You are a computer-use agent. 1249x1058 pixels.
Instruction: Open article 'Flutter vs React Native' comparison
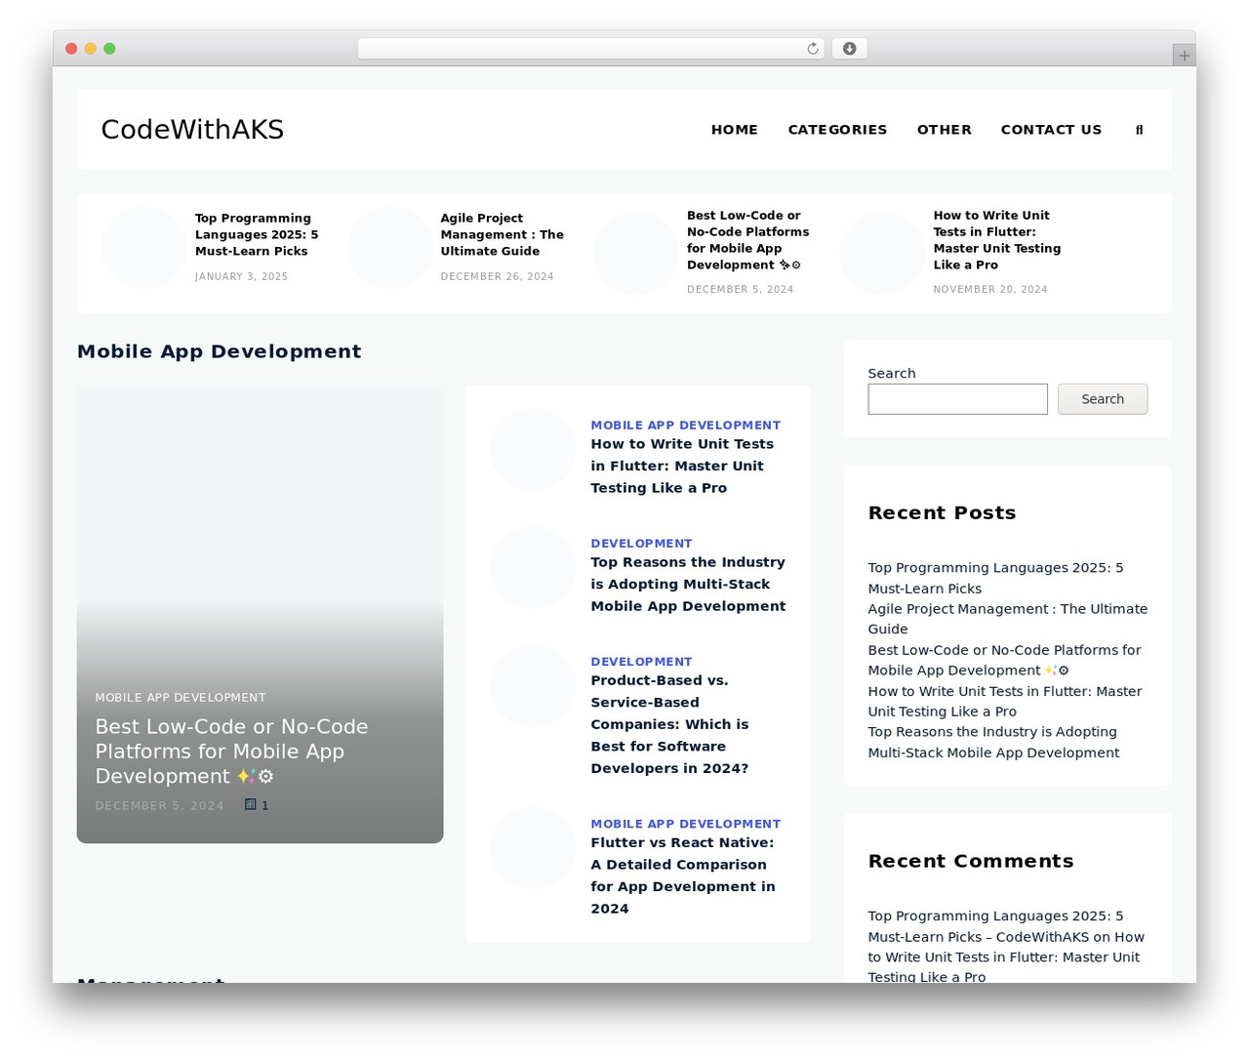coord(683,875)
